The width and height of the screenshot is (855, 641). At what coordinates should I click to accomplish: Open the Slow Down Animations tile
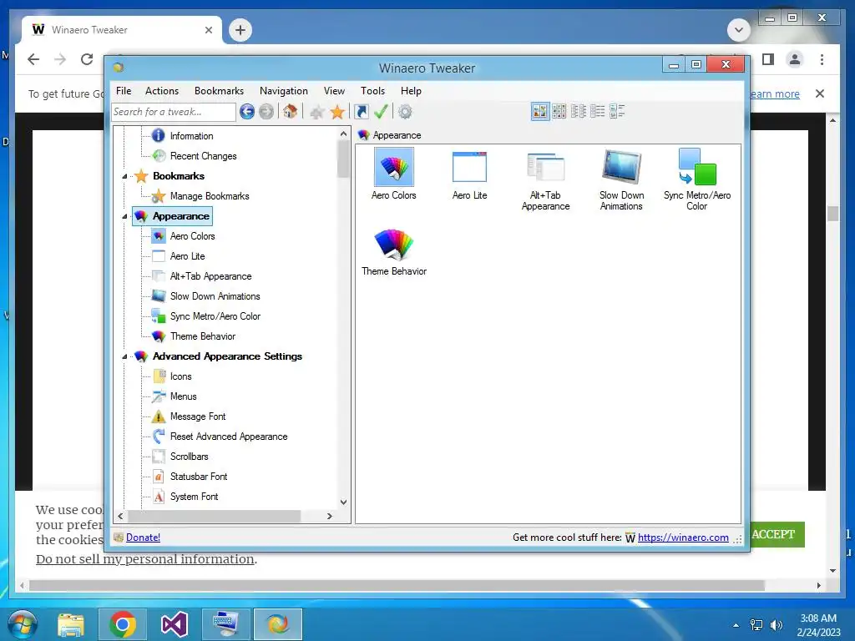(x=621, y=180)
